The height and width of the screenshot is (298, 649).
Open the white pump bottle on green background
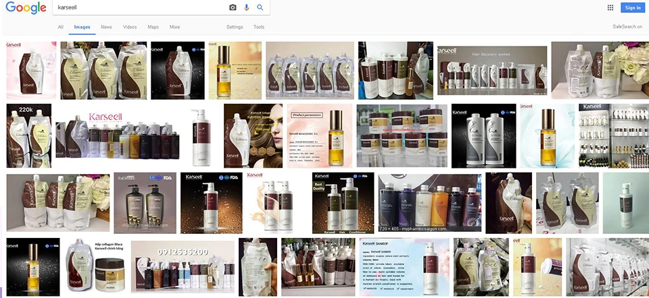(x=626, y=203)
